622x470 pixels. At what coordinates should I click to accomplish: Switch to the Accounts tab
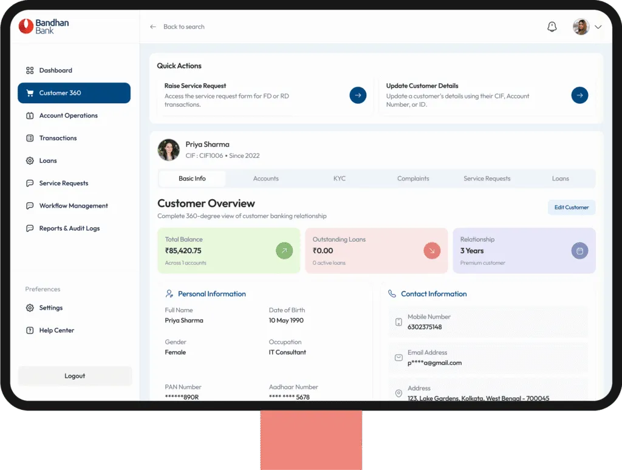coord(266,179)
